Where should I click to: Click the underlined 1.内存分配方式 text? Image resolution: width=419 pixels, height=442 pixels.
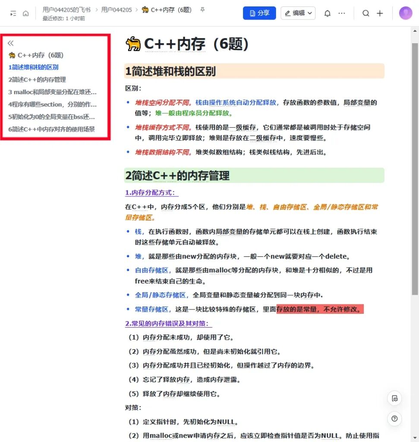tap(151, 193)
